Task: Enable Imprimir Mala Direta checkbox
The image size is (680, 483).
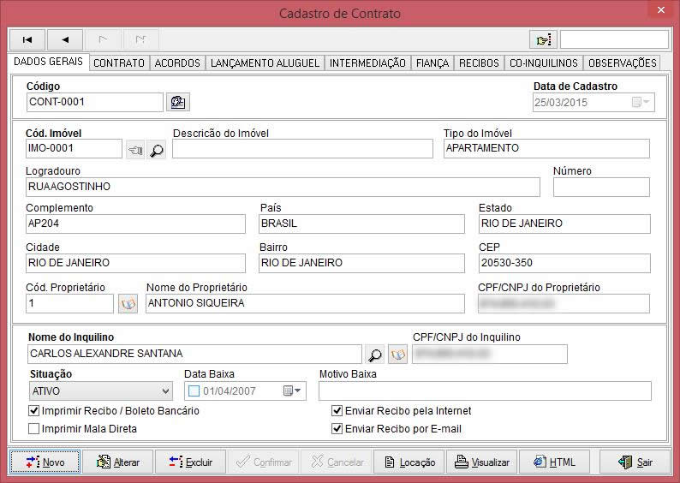Action: click(x=34, y=429)
